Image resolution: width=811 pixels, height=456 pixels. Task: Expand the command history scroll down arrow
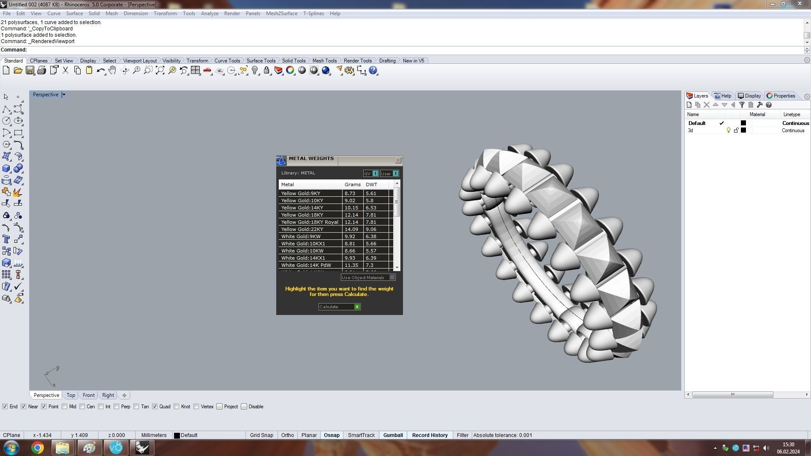[x=807, y=42]
